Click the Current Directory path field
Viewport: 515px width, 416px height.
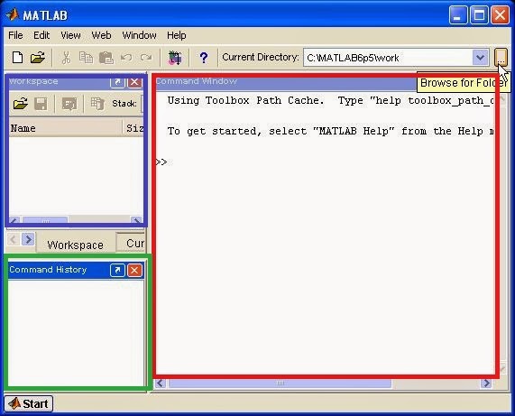388,58
